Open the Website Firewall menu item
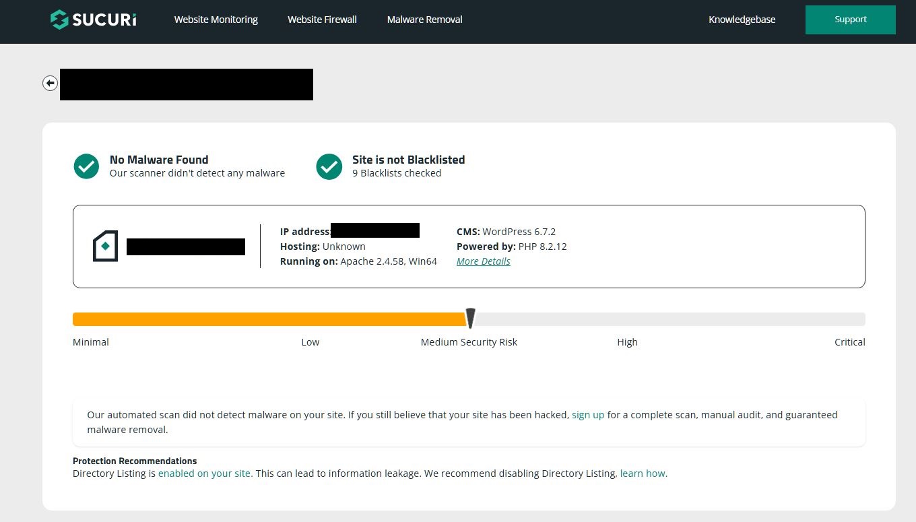 [x=322, y=20]
